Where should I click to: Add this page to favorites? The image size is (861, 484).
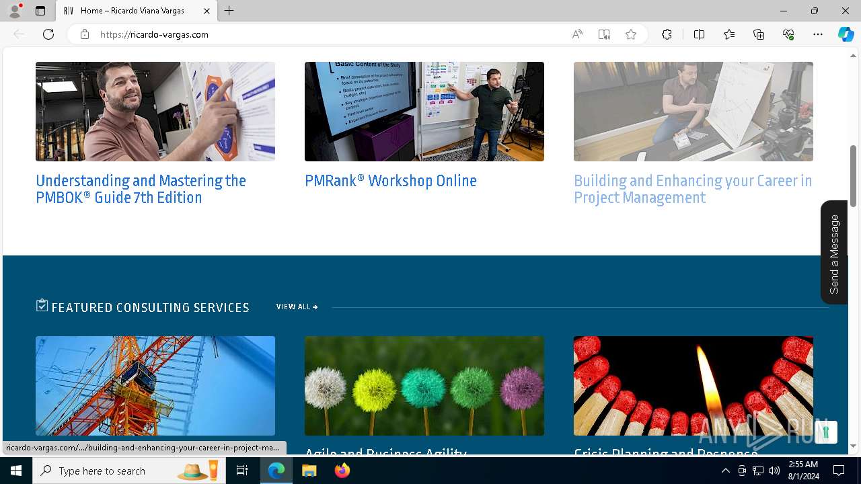tap(631, 34)
